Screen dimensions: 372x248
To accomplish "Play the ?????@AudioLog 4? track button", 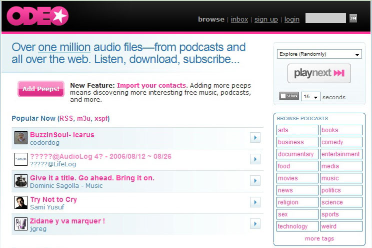I will [255, 159].
